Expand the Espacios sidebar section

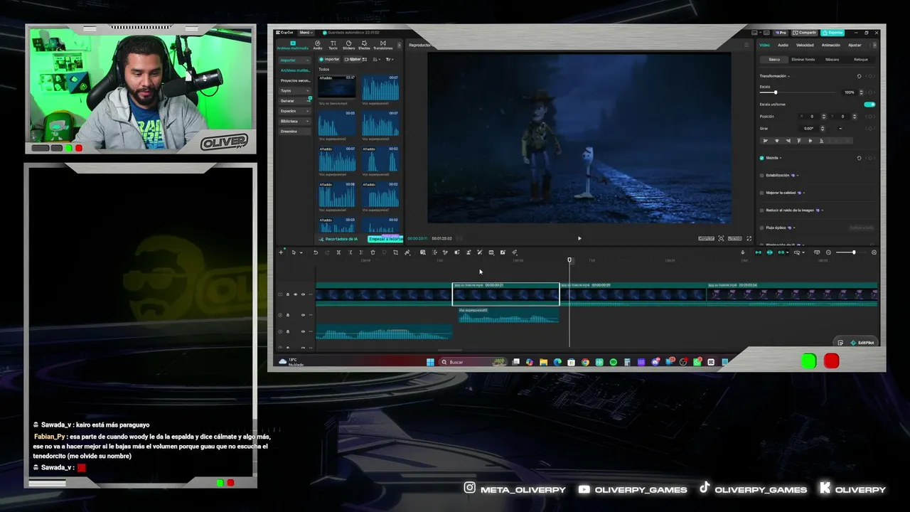click(295, 111)
